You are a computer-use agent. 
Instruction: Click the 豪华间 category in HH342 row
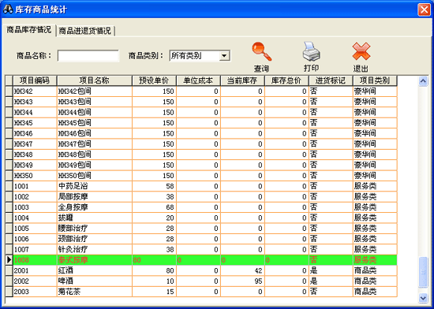click(x=365, y=91)
